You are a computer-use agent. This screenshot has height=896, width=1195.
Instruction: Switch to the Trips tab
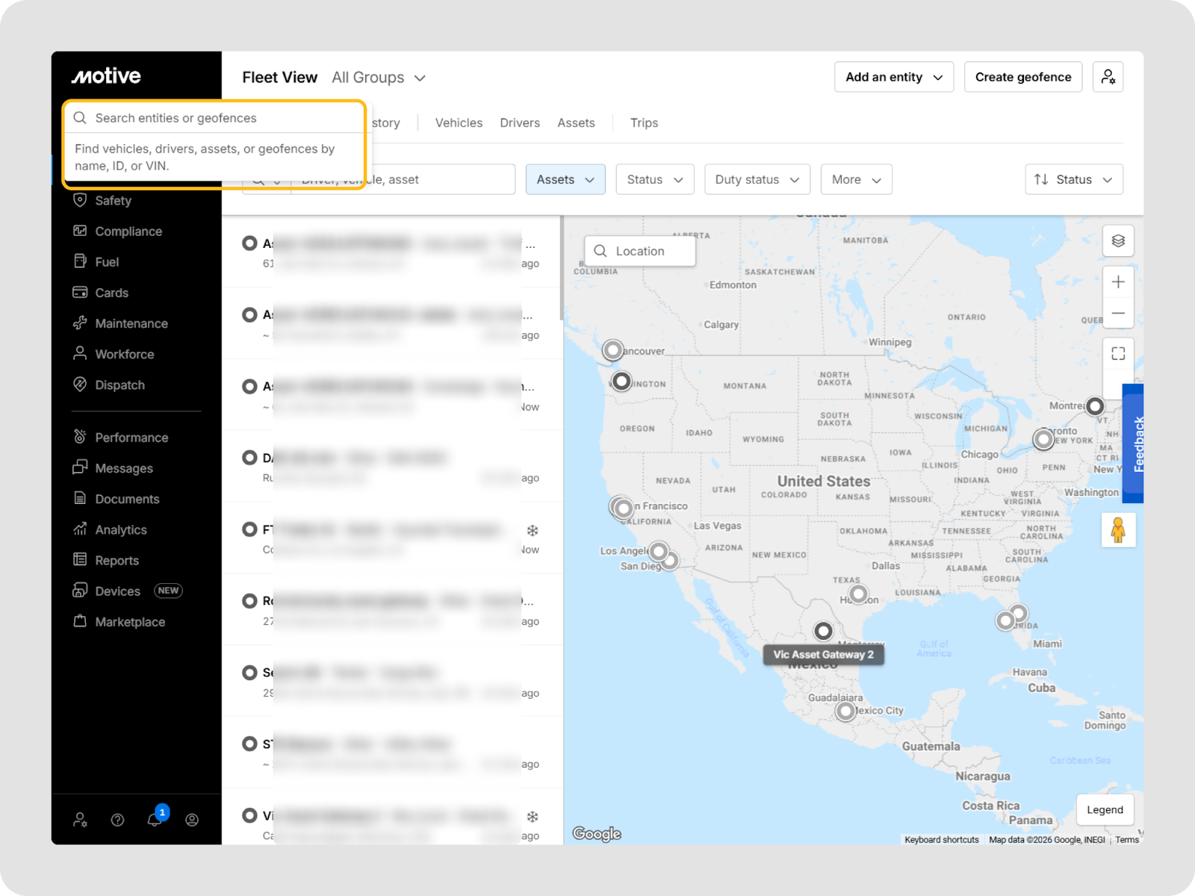644,123
